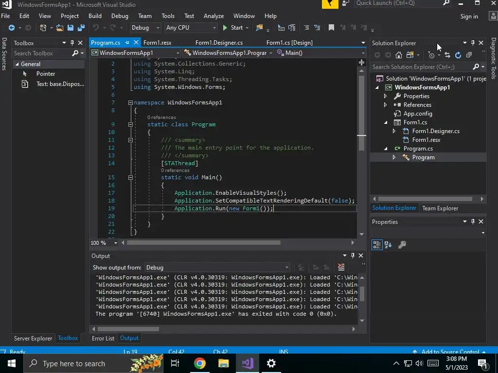Toggle auto-hide pin on Output panel
The image size is (498, 373).
(x=353, y=255)
